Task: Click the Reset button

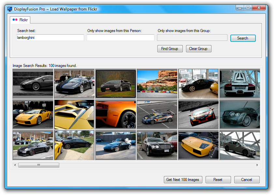Action: point(218,180)
